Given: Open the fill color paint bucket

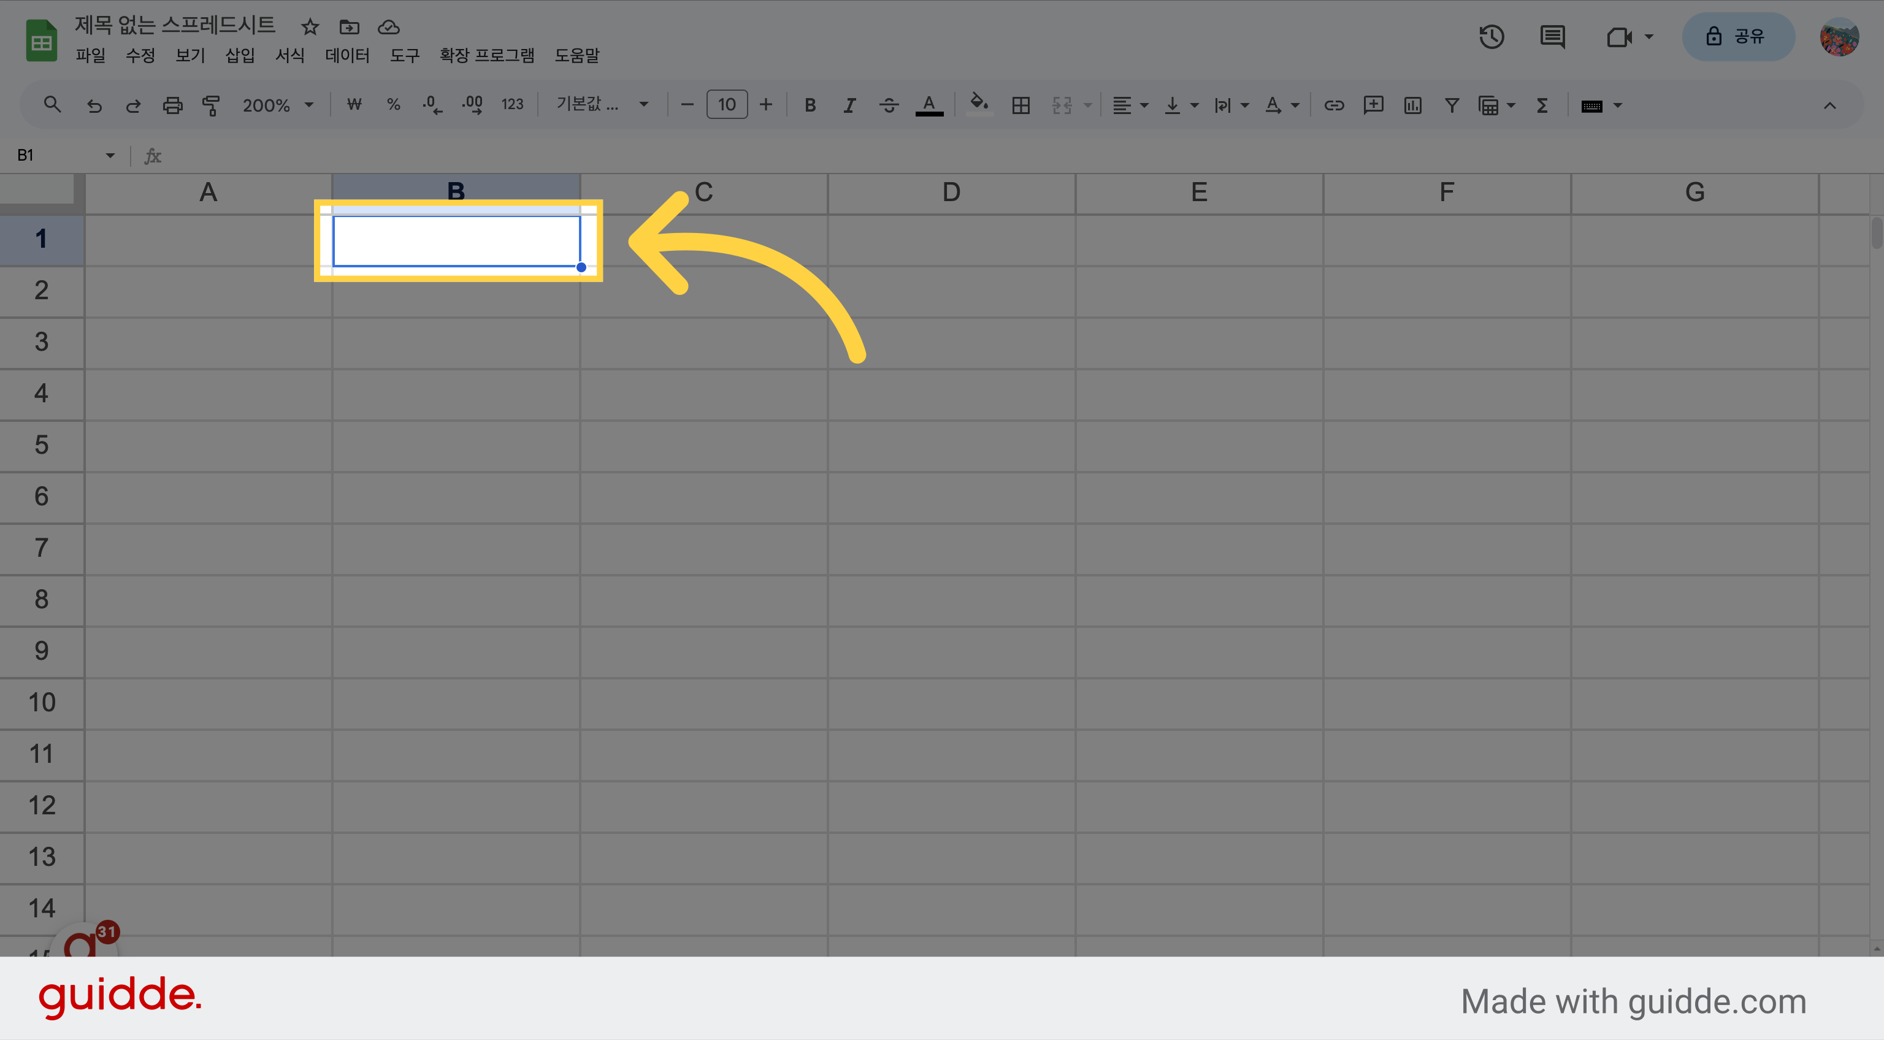Looking at the screenshot, I should 979,105.
